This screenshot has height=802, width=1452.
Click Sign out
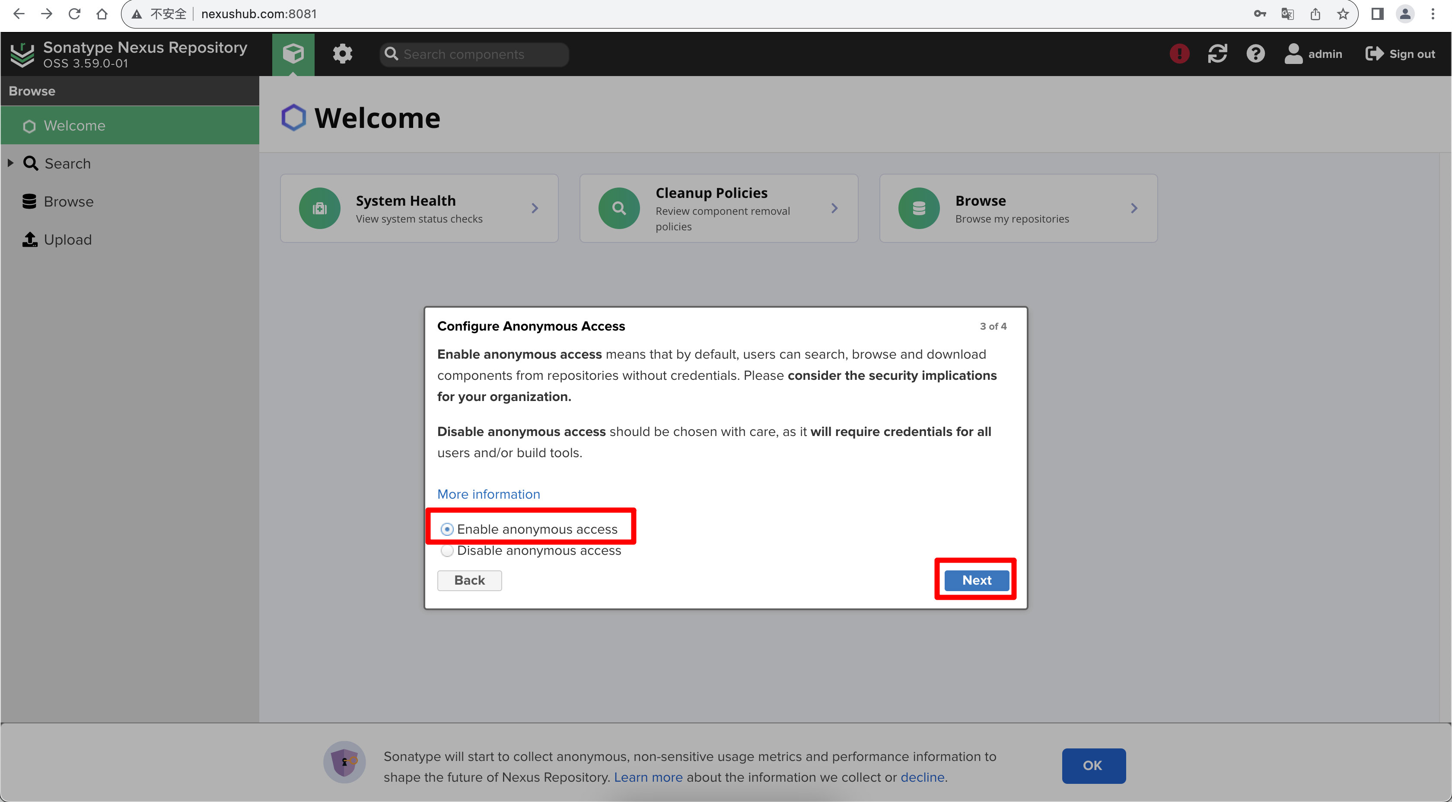coord(1400,54)
